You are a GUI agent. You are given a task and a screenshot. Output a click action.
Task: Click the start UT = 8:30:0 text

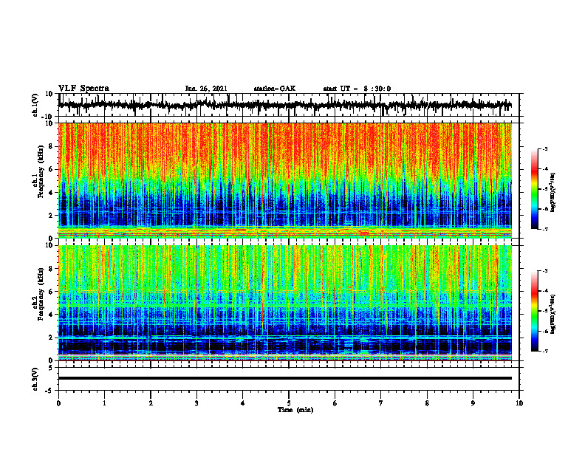click(x=357, y=89)
